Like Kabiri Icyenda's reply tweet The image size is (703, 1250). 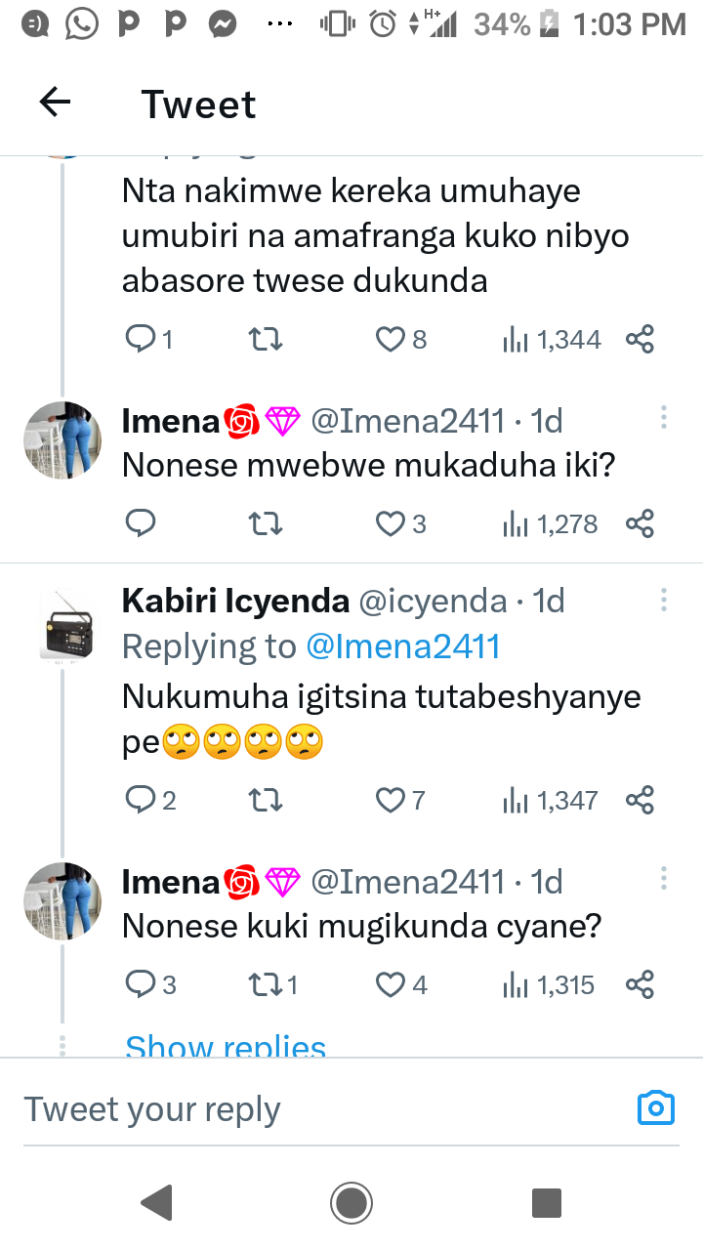click(391, 801)
